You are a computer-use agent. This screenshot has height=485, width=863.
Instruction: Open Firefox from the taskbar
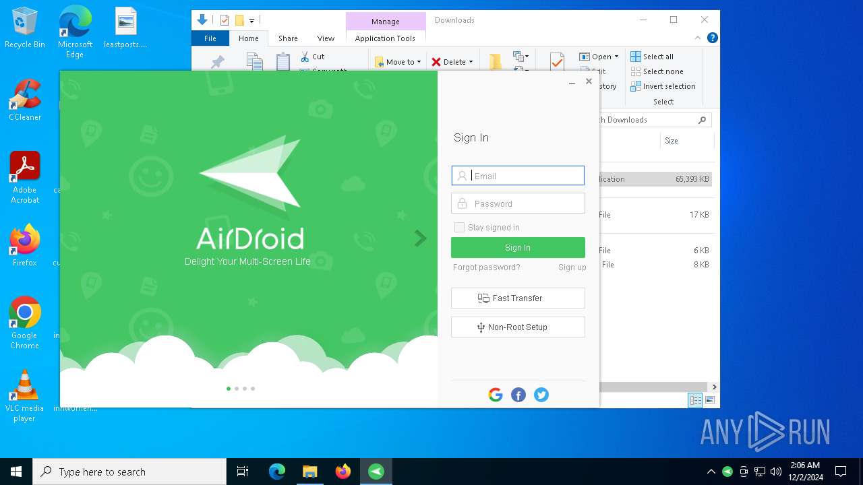[x=343, y=472]
